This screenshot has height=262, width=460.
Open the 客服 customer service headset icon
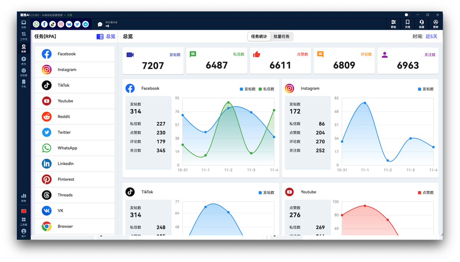click(x=422, y=24)
